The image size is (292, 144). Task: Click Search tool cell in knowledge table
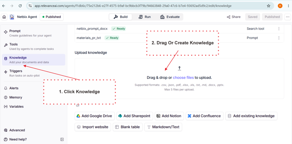tap(255, 29)
